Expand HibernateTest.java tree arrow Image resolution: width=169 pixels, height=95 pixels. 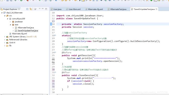click(13, 28)
